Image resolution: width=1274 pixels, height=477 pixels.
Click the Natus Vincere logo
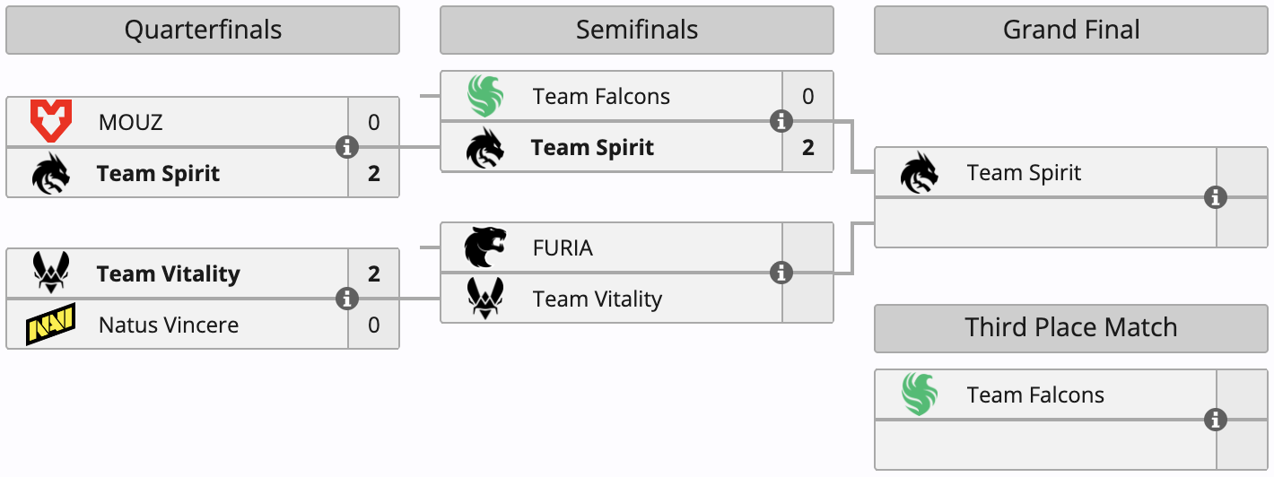(x=50, y=325)
